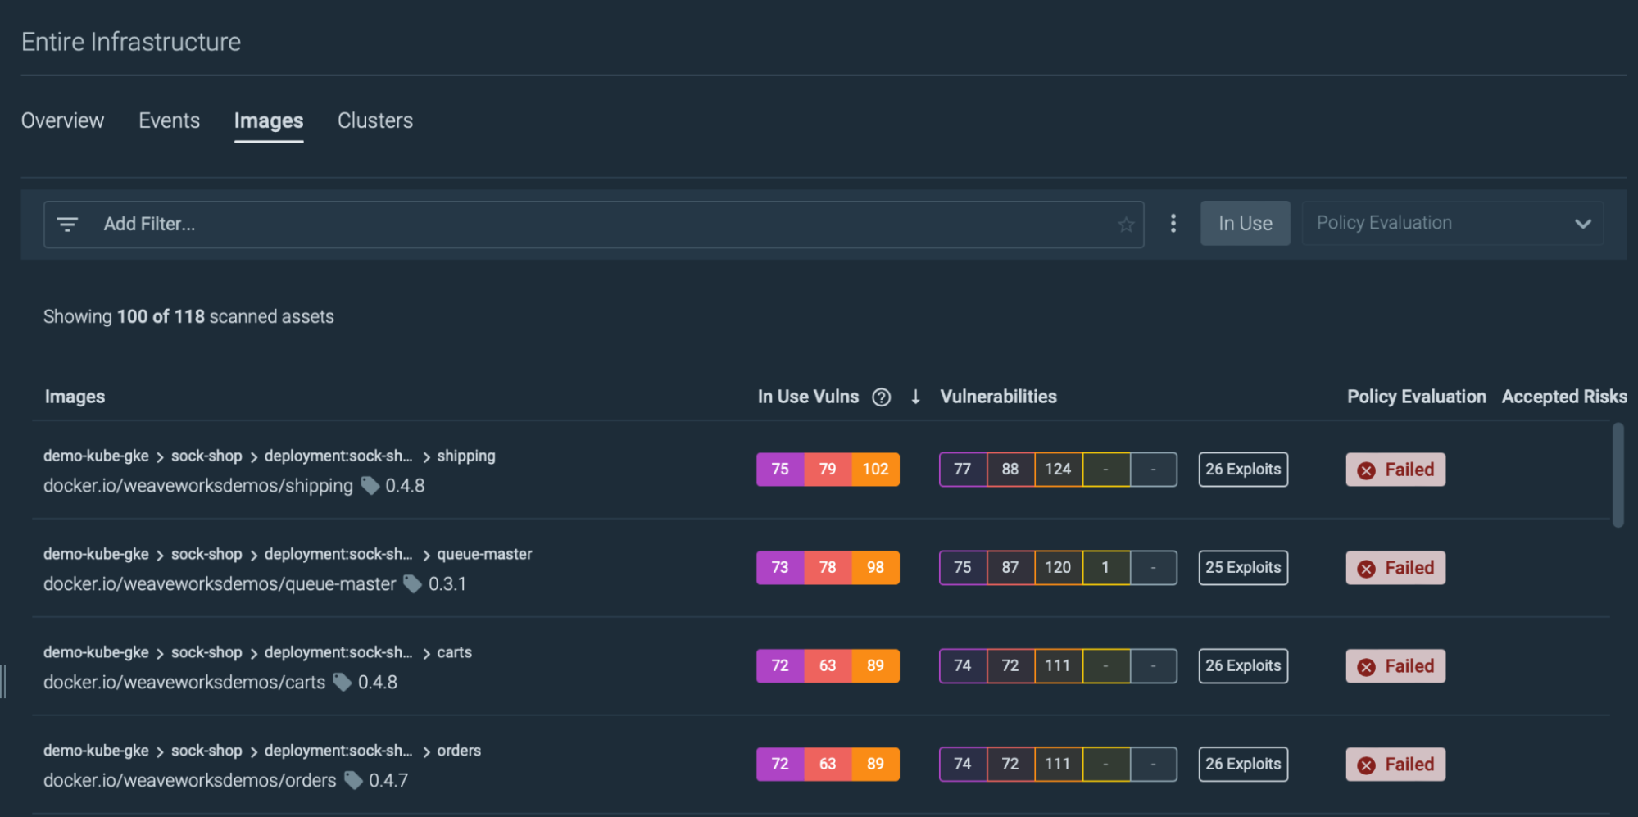
Task: Switch to the Clusters tab
Action: [x=374, y=120]
